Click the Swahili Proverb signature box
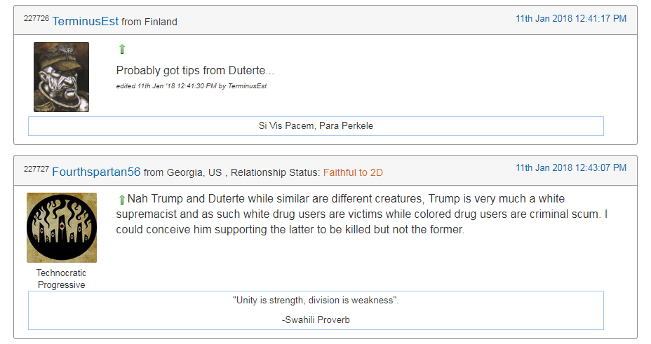The height and width of the screenshot is (344, 651). point(316,310)
